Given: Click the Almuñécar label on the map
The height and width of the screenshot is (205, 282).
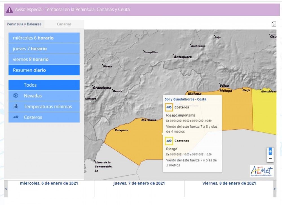Looking at the screenshot, I should click(268, 91).
